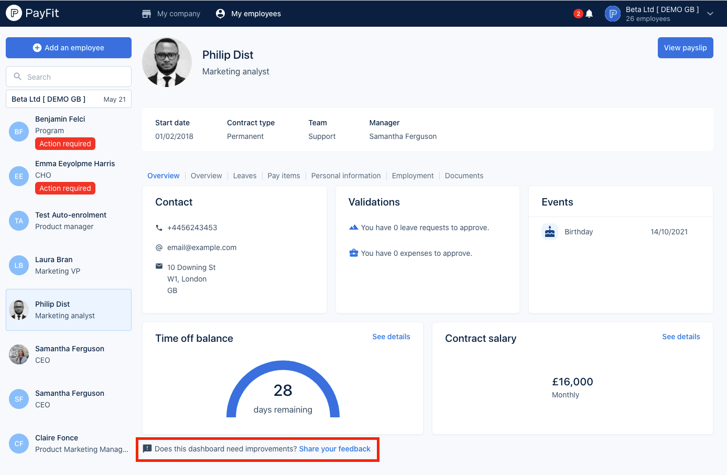Expand the account dropdown chevron
Screen dimensions: 727x475
click(710, 14)
